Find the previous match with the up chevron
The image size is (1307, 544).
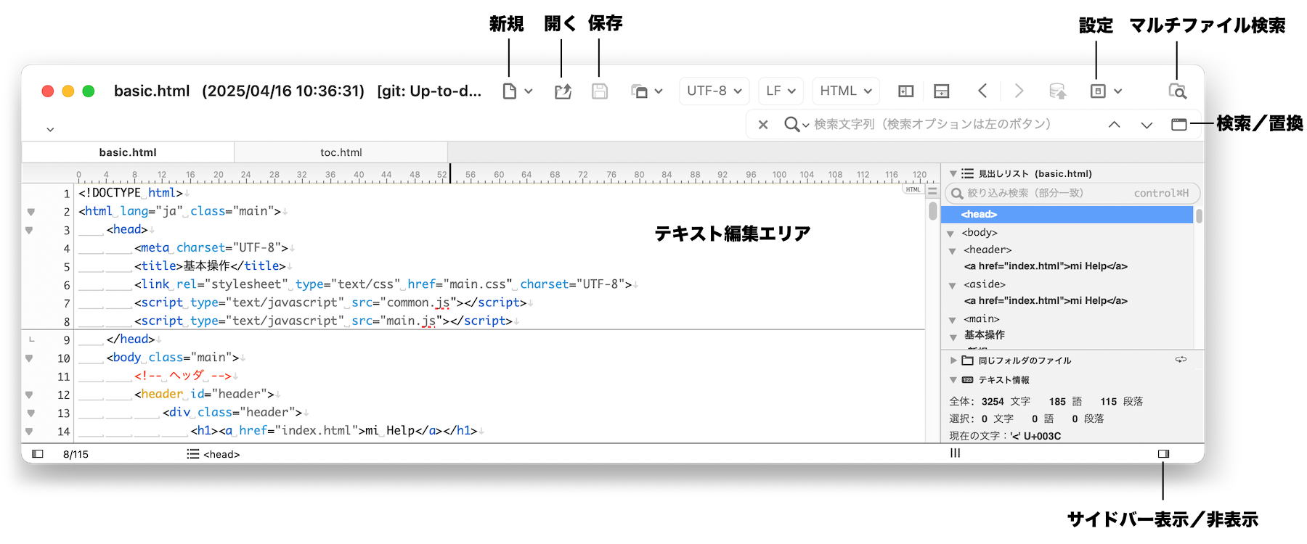(x=1114, y=125)
